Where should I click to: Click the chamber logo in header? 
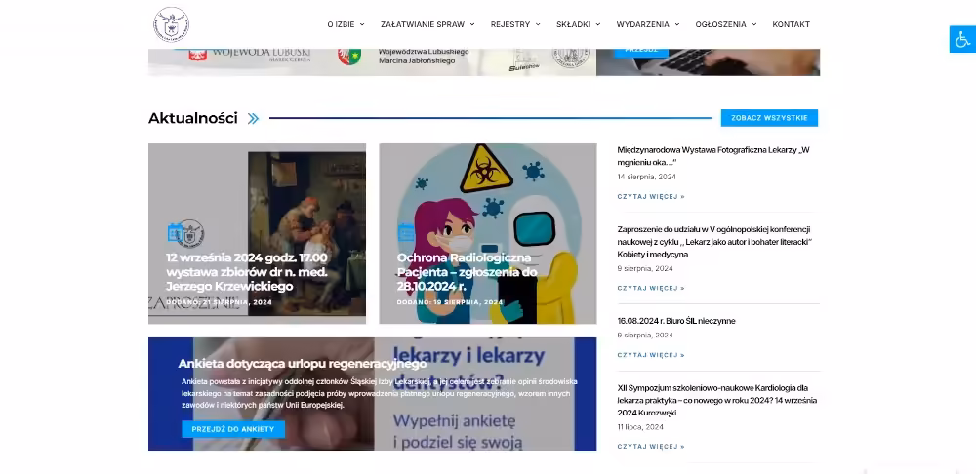click(171, 25)
